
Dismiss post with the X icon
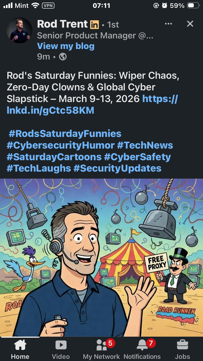[x=190, y=24]
